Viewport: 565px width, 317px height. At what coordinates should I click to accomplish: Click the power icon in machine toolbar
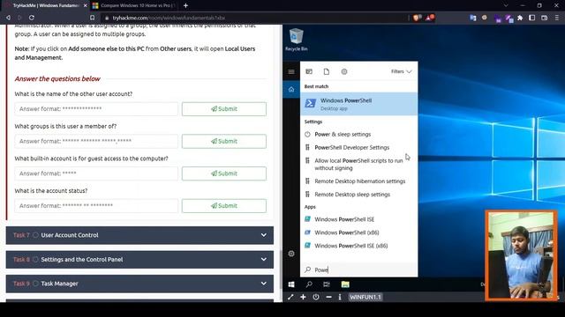tap(316, 297)
